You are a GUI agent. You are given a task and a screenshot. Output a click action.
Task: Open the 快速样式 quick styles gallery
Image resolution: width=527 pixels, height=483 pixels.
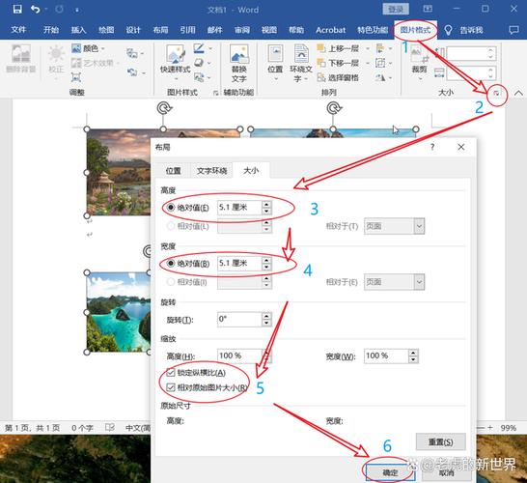coord(175,63)
